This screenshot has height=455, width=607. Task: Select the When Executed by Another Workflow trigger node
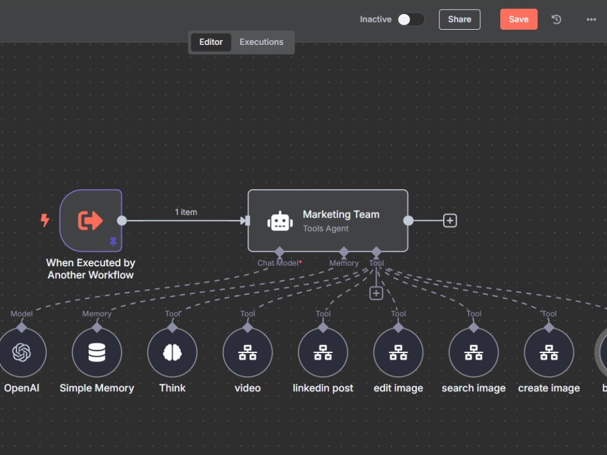click(91, 221)
